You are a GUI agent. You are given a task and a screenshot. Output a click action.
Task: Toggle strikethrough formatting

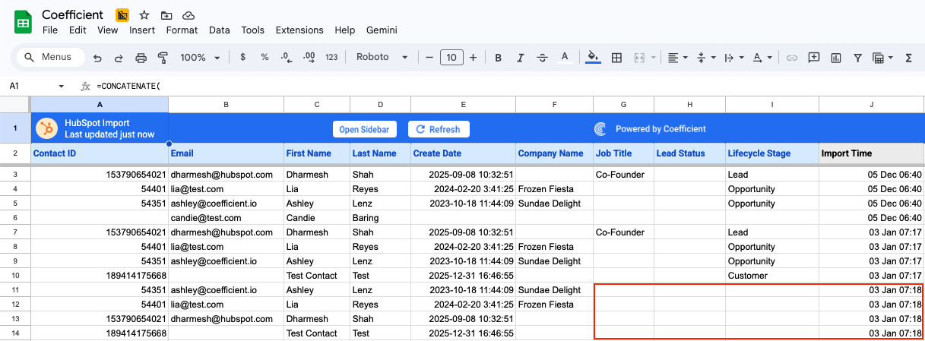(542, 58)
